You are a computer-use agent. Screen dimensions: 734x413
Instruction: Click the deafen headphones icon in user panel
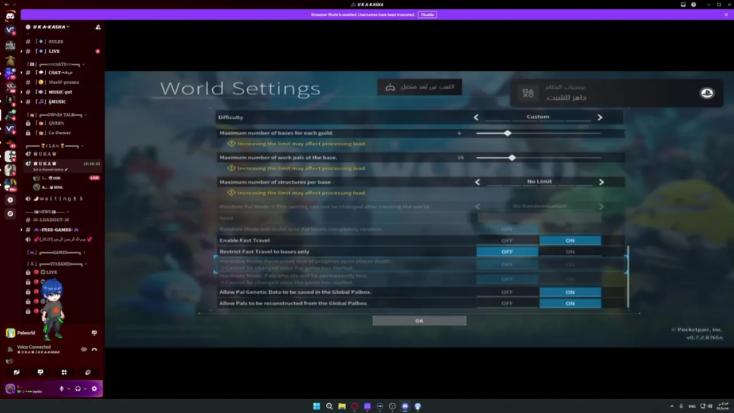tap(78, 389)
